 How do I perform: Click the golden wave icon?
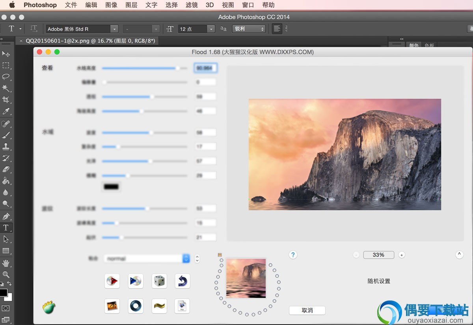click(x=159, y=306)
